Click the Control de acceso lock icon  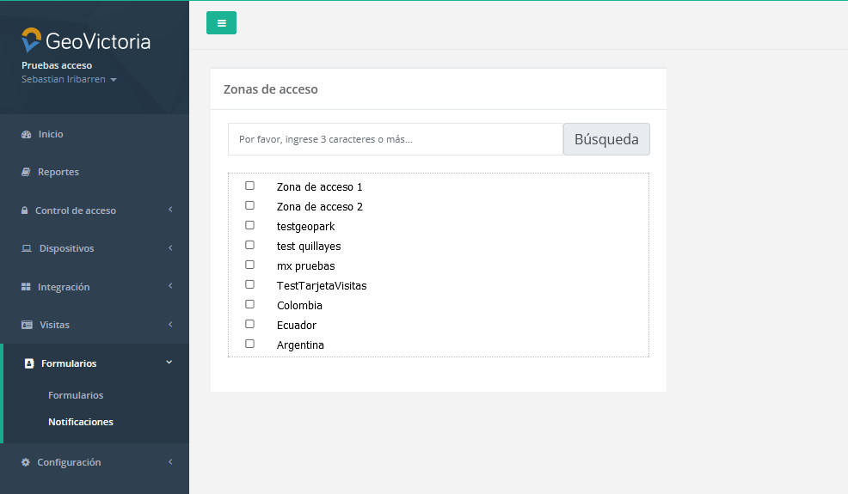pyautogui.click(x=25, y=210)
